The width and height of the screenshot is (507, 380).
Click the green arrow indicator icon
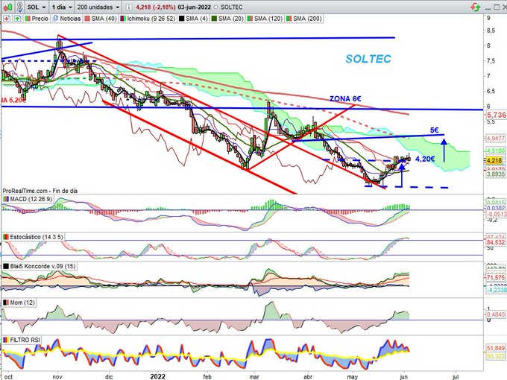tap(17, 19)
